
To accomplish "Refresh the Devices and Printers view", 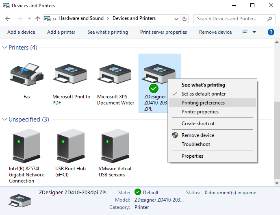I will (x=184, y=19).
